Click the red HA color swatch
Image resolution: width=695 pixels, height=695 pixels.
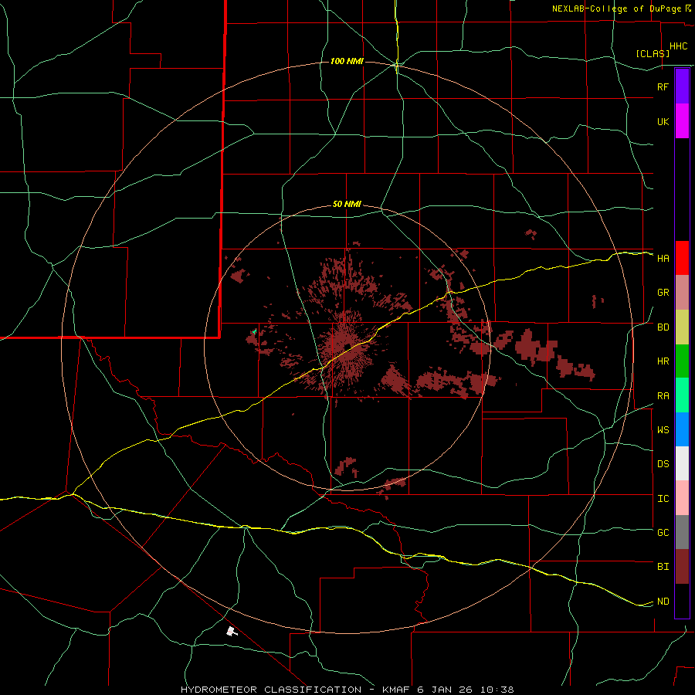(682, 258)
